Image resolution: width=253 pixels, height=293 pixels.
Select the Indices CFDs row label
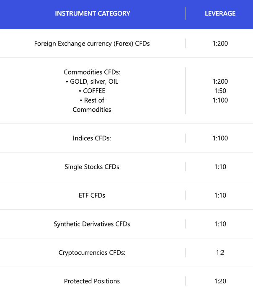(92, 138)
